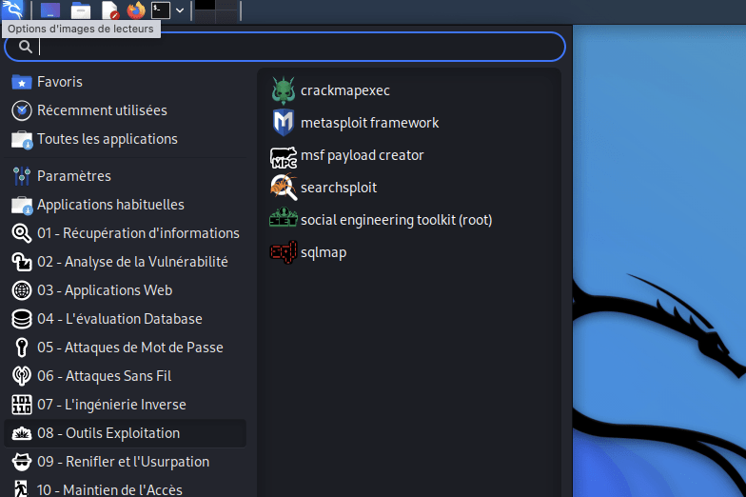
Task: Open Récemment utilisées category
Action: [x=126, y=110]
